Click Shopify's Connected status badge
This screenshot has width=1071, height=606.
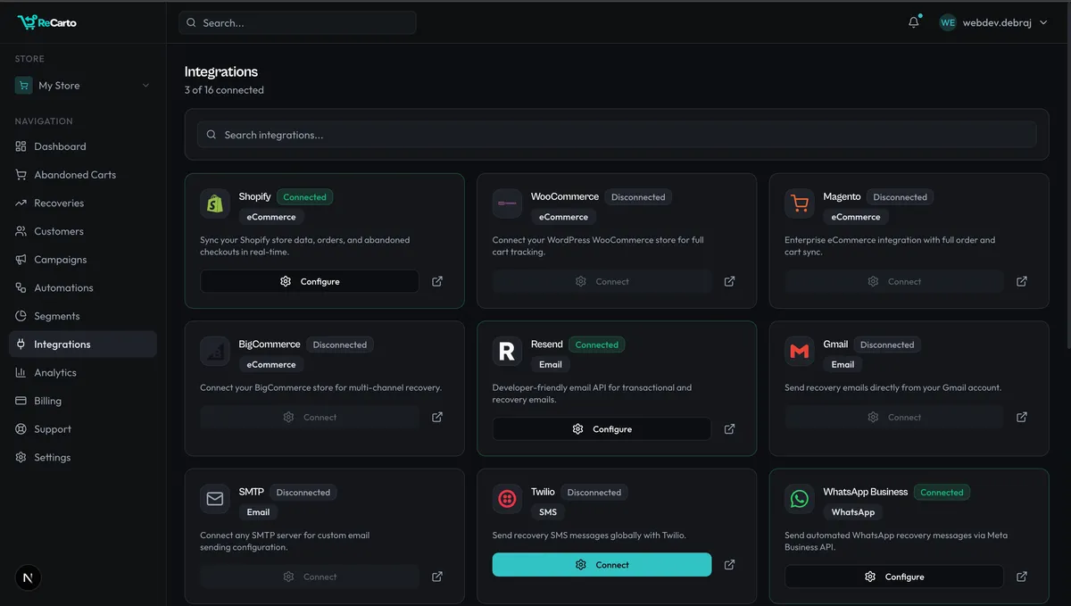304,197
